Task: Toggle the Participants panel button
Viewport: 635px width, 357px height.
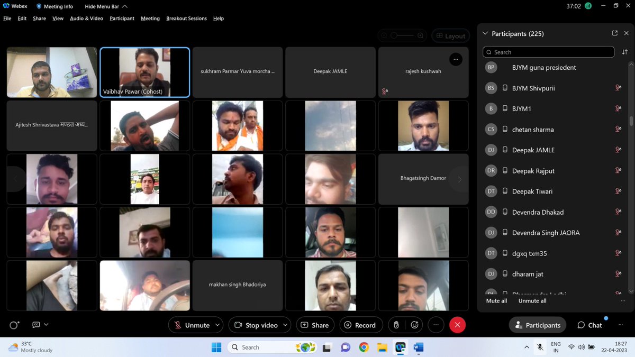Action: 538,325
